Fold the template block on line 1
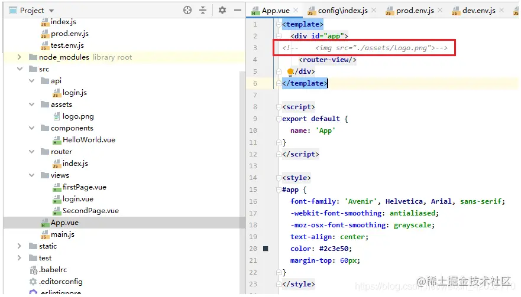 coord(279,24)
